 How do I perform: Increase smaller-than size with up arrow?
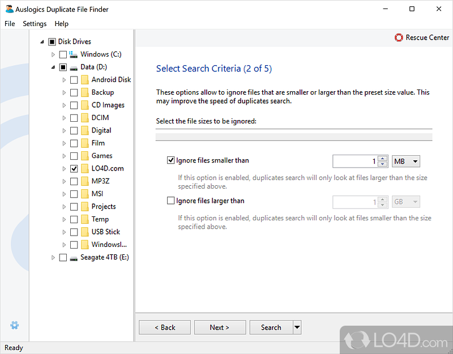[383, 159]
